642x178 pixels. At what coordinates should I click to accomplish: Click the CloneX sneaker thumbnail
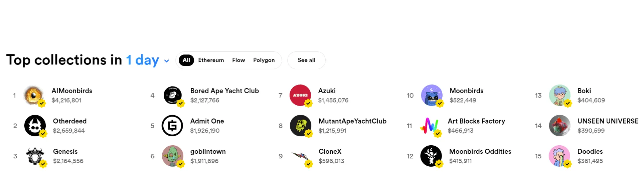point(300,156)
